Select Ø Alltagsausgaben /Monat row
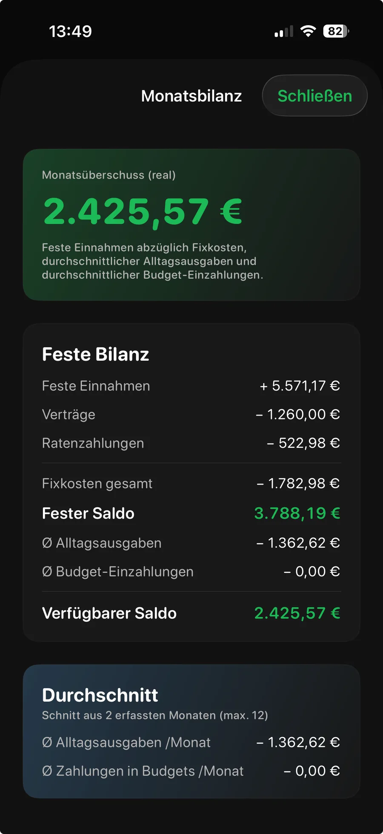Viewport: 383px width, 834px height. pyautogui.click(x=191, y=742)
